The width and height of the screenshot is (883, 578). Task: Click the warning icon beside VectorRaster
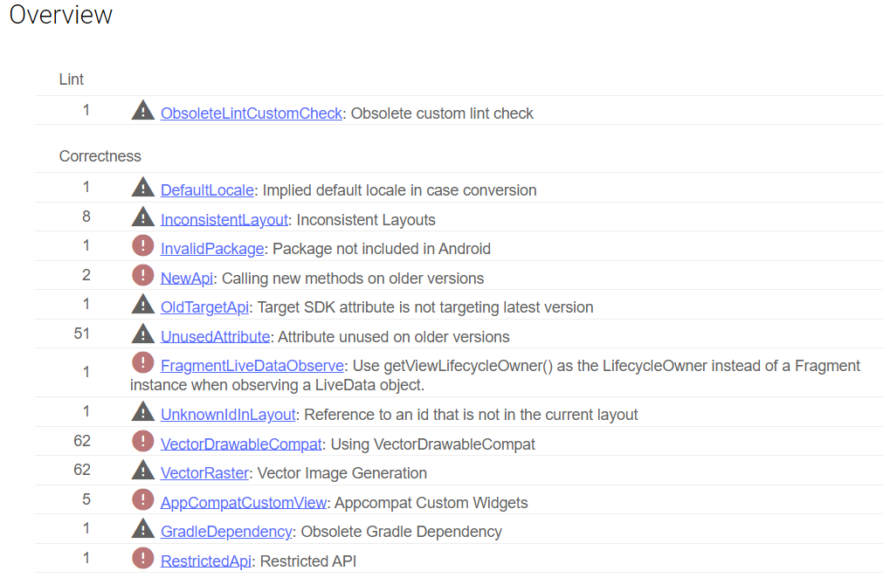pyautogui.click(x=142, y=471)
